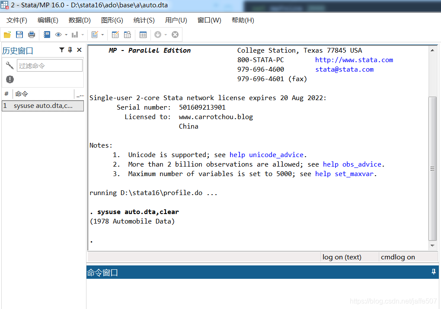441x309 pixels.
Task: Expand the Graph window dropdown arrow
Action: coord(83,35)
